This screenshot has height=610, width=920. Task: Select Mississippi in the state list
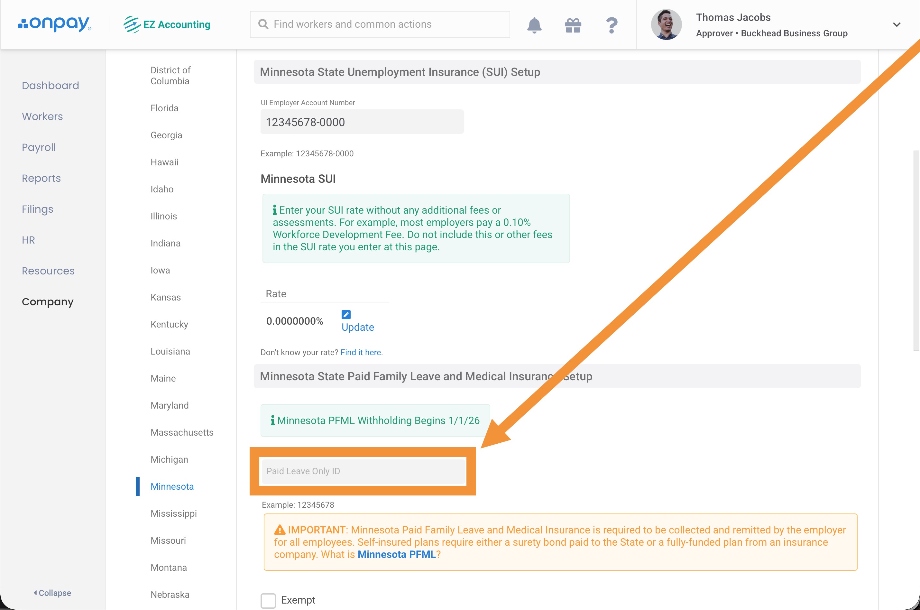click(x=173, y=513)
